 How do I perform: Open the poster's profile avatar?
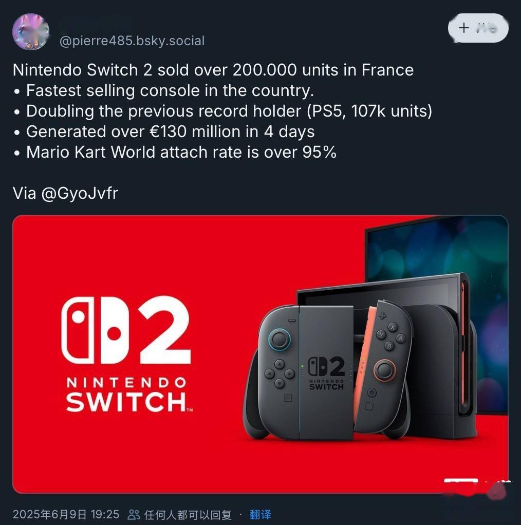pyautogui.click(x=31, y=32)
